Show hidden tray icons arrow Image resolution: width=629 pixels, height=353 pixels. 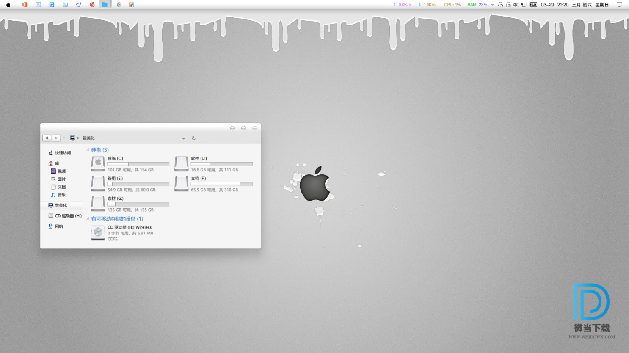point(492,5)
